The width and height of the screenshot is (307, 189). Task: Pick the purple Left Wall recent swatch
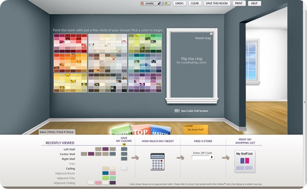tap(105, 149)
